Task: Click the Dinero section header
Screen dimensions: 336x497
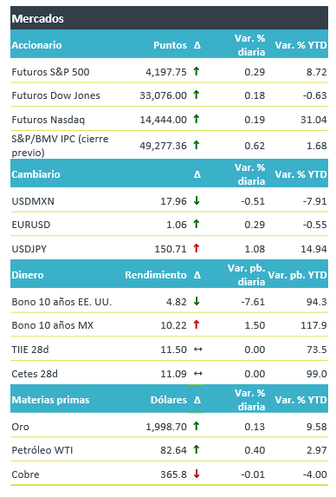Action: [x=28, y=275]
